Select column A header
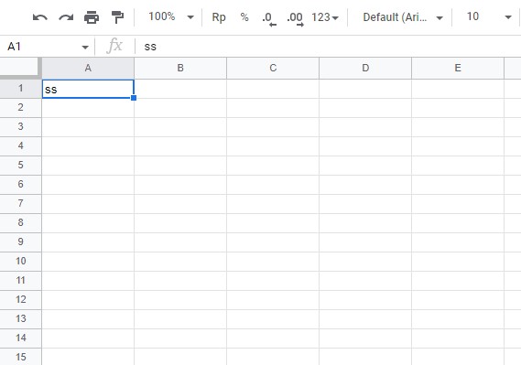This screenshot has height=365, width=521. tap(88, 68)
